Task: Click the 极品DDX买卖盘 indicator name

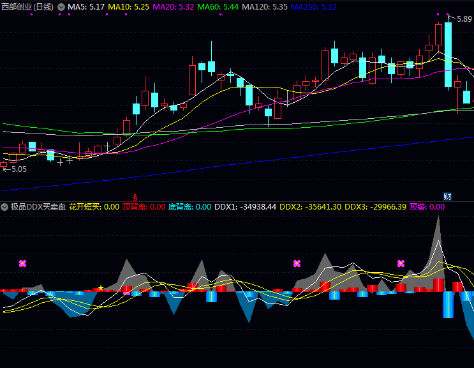Action: point(37,207)
